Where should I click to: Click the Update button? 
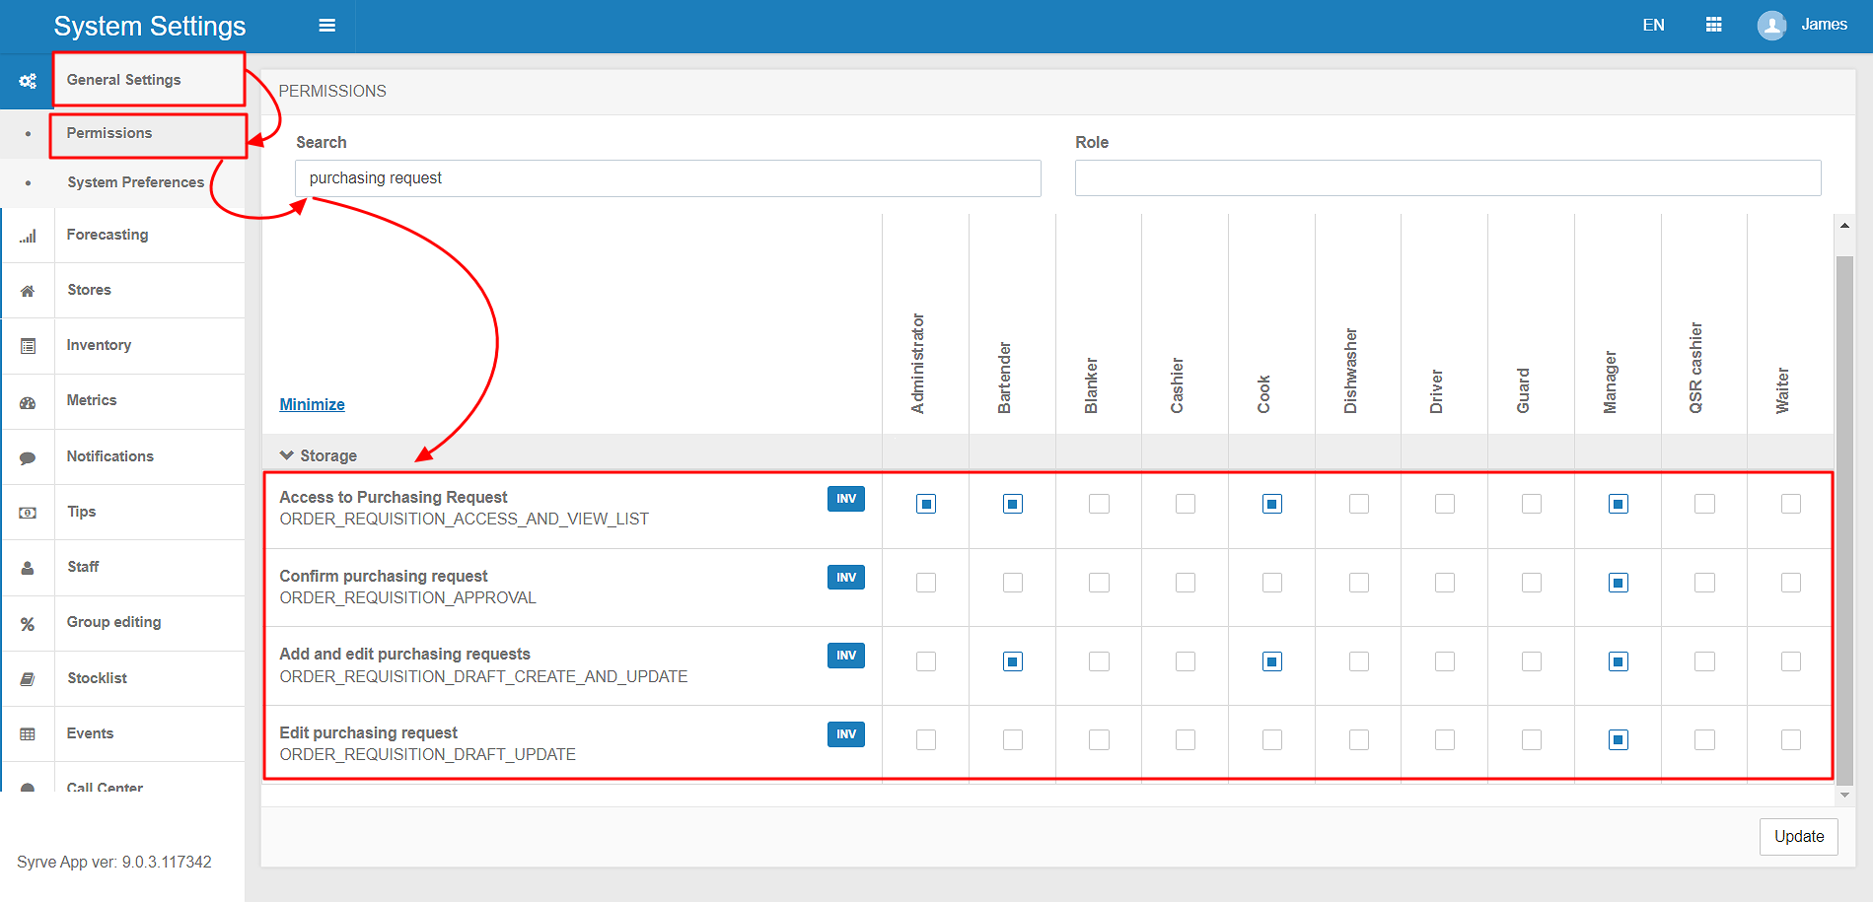pyautogui.click(x=1798, y=837)
